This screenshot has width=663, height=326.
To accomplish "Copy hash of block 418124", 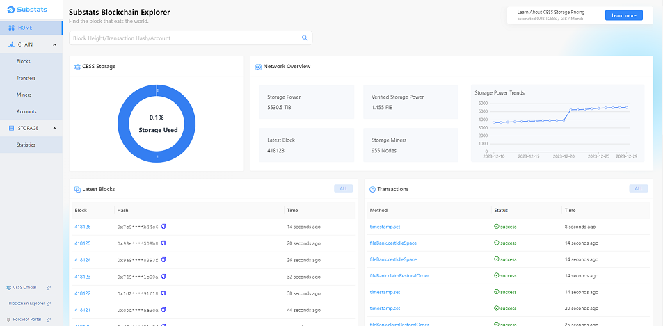I will [x=163, y=260].
